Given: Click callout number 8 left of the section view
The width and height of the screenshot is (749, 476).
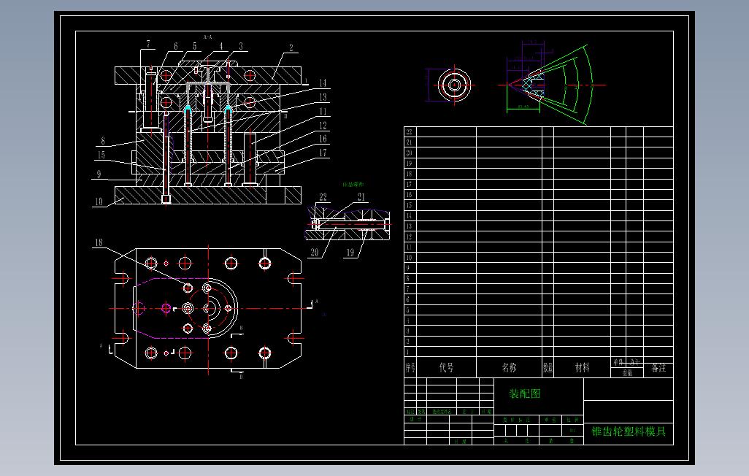Looking at the screenshot, I should coord(103,141).
